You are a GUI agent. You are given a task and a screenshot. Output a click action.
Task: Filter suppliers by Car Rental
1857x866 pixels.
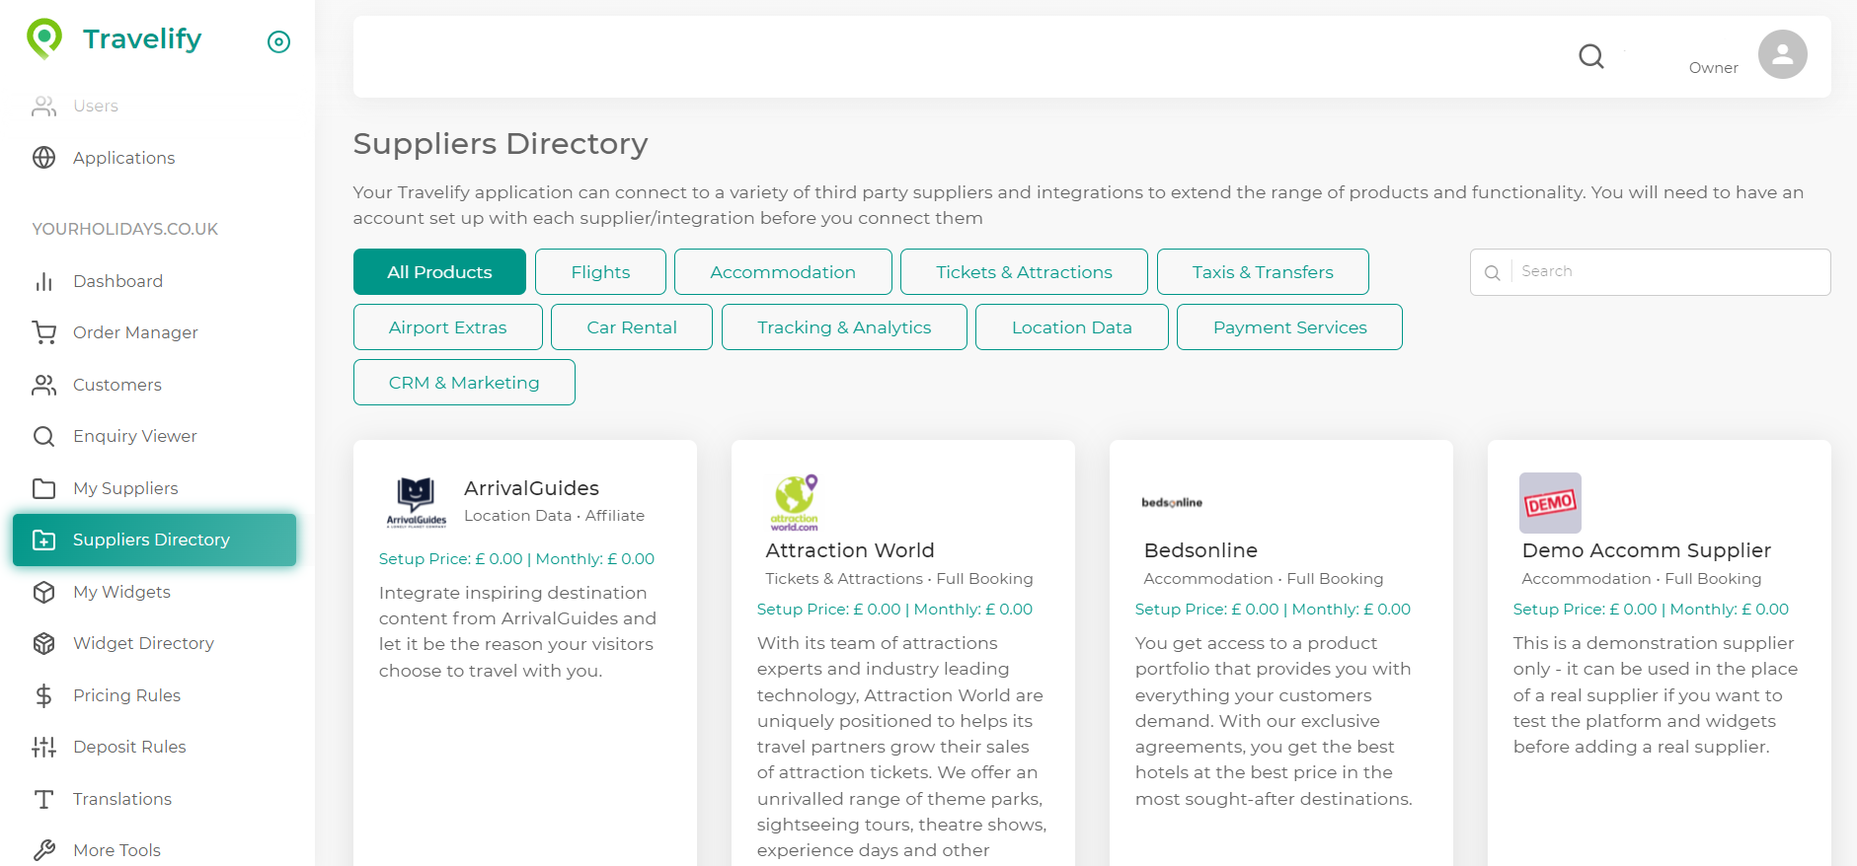[x=632, y=326]
